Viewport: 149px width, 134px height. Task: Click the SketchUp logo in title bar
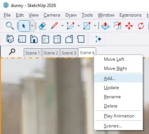6,5
